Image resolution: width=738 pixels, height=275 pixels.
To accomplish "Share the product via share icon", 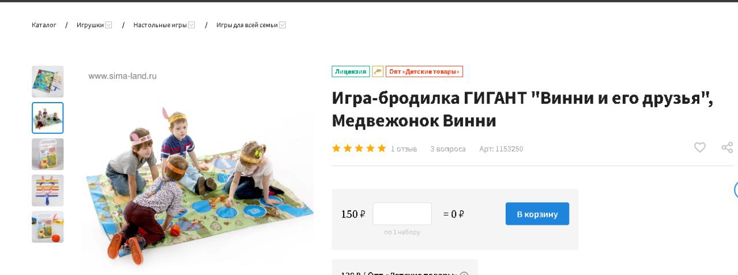I will pos(727,148).
